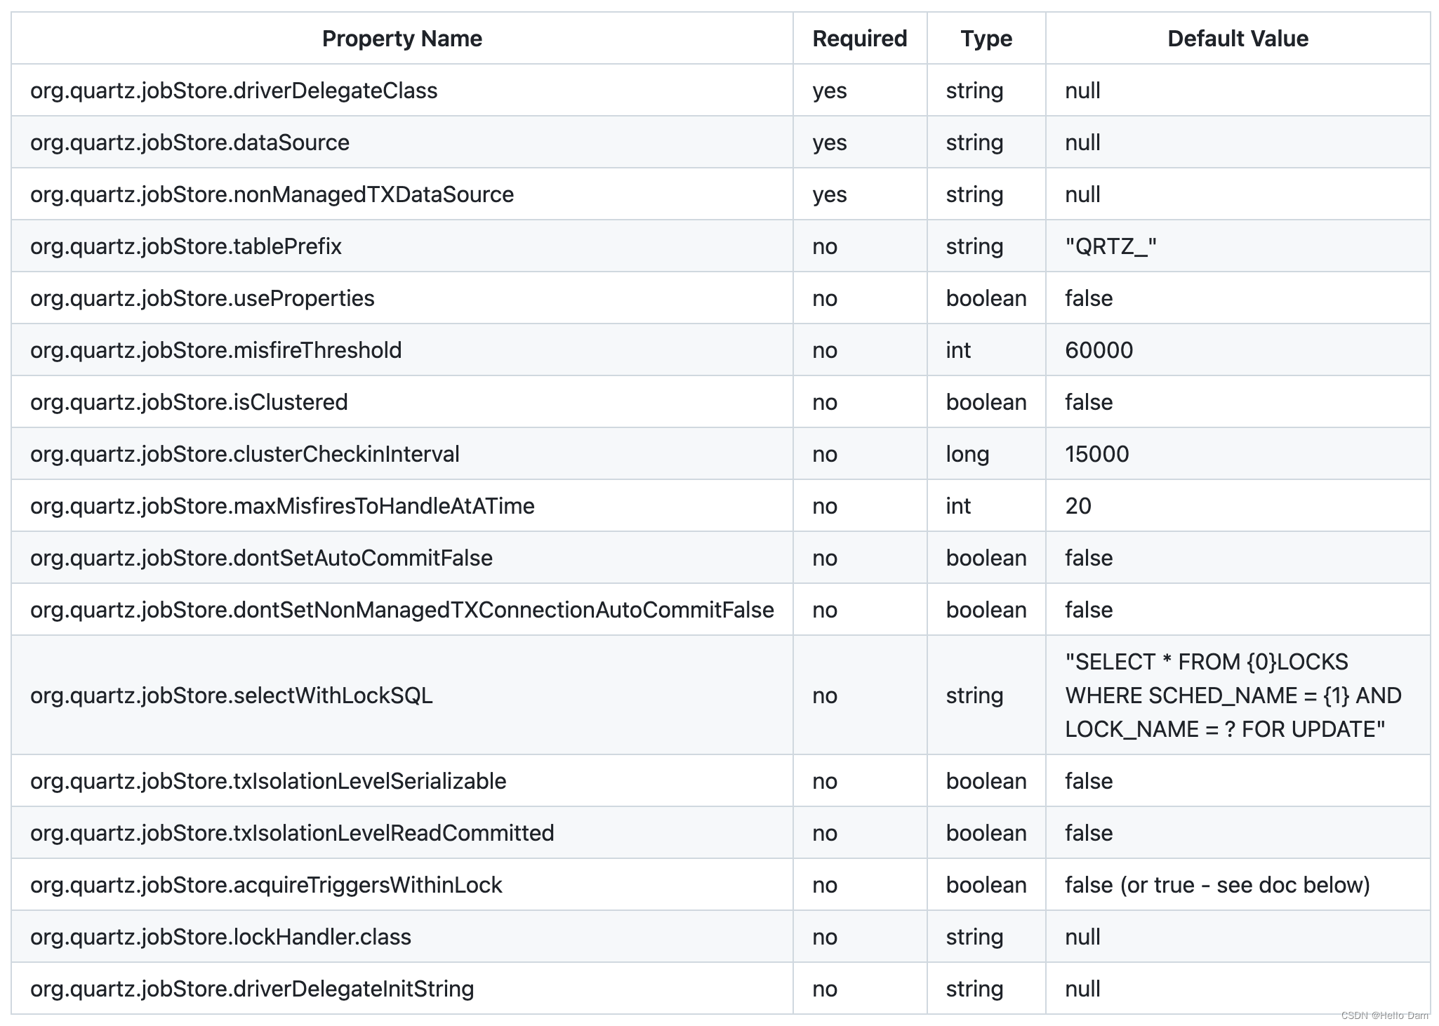Click the 60000 default value

1099,350
